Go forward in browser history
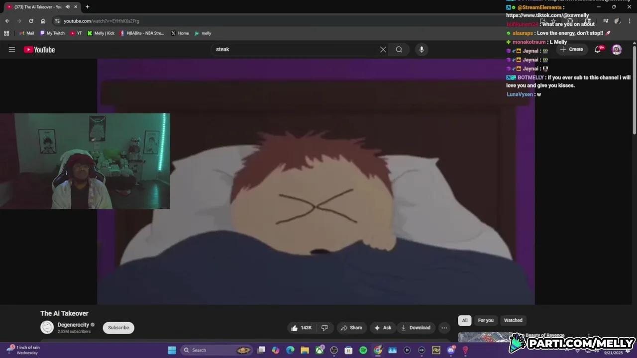Viewport: 637px width, 358px height. tap(19, 21)
